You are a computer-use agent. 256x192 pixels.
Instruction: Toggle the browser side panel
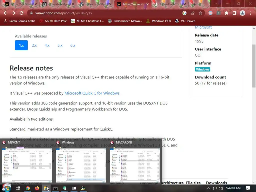pyautogui.click(x=234, y=13)
